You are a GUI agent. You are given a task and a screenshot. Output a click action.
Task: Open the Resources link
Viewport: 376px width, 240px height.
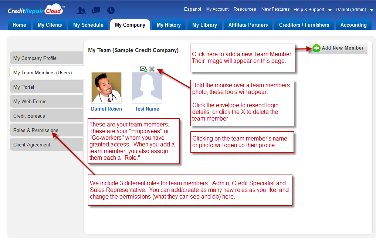(245, 9)
